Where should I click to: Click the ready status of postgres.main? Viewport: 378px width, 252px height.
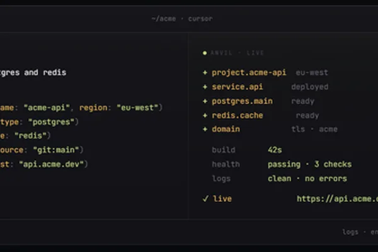303,101
